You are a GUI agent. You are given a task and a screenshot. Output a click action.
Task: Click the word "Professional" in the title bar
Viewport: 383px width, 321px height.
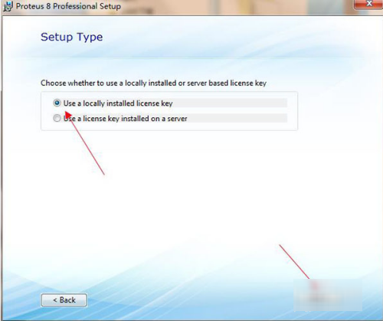75,6
